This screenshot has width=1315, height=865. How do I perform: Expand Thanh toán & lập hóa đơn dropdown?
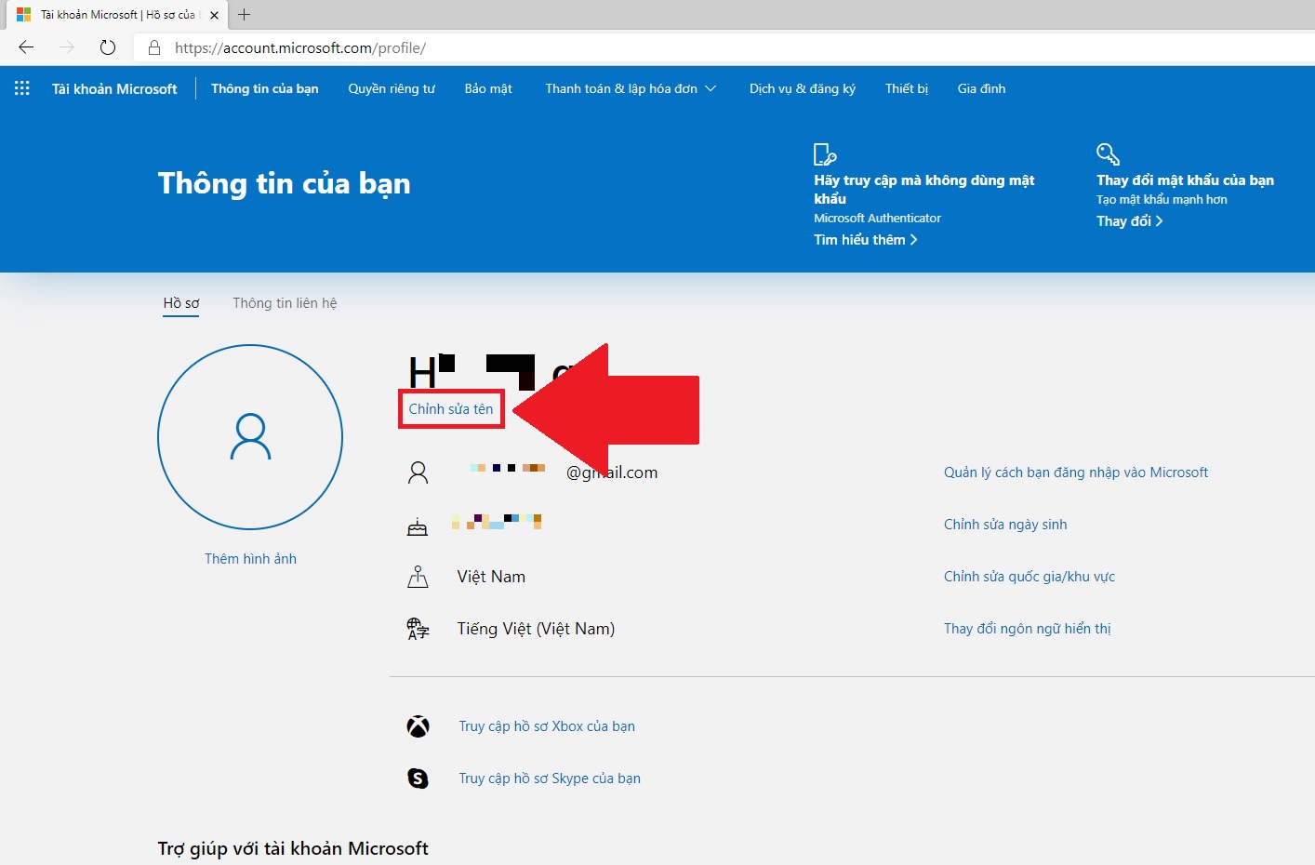631,88
